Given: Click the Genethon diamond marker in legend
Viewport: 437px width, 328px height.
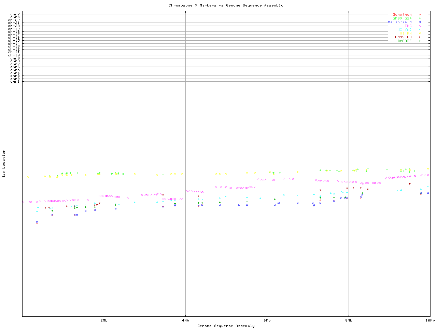Looking at the screenshot, I should [x=420, y=15].
